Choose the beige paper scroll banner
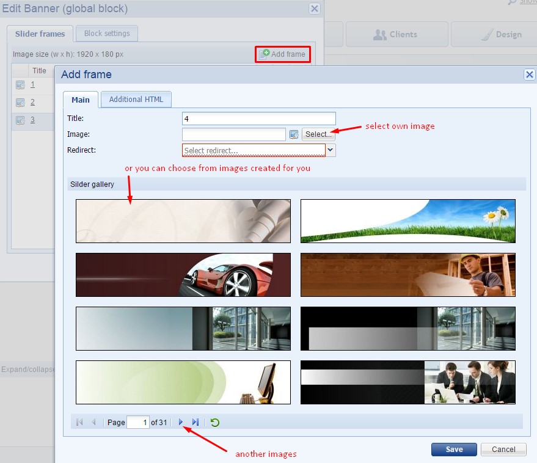The image size is (537, 463). (183, 221)
